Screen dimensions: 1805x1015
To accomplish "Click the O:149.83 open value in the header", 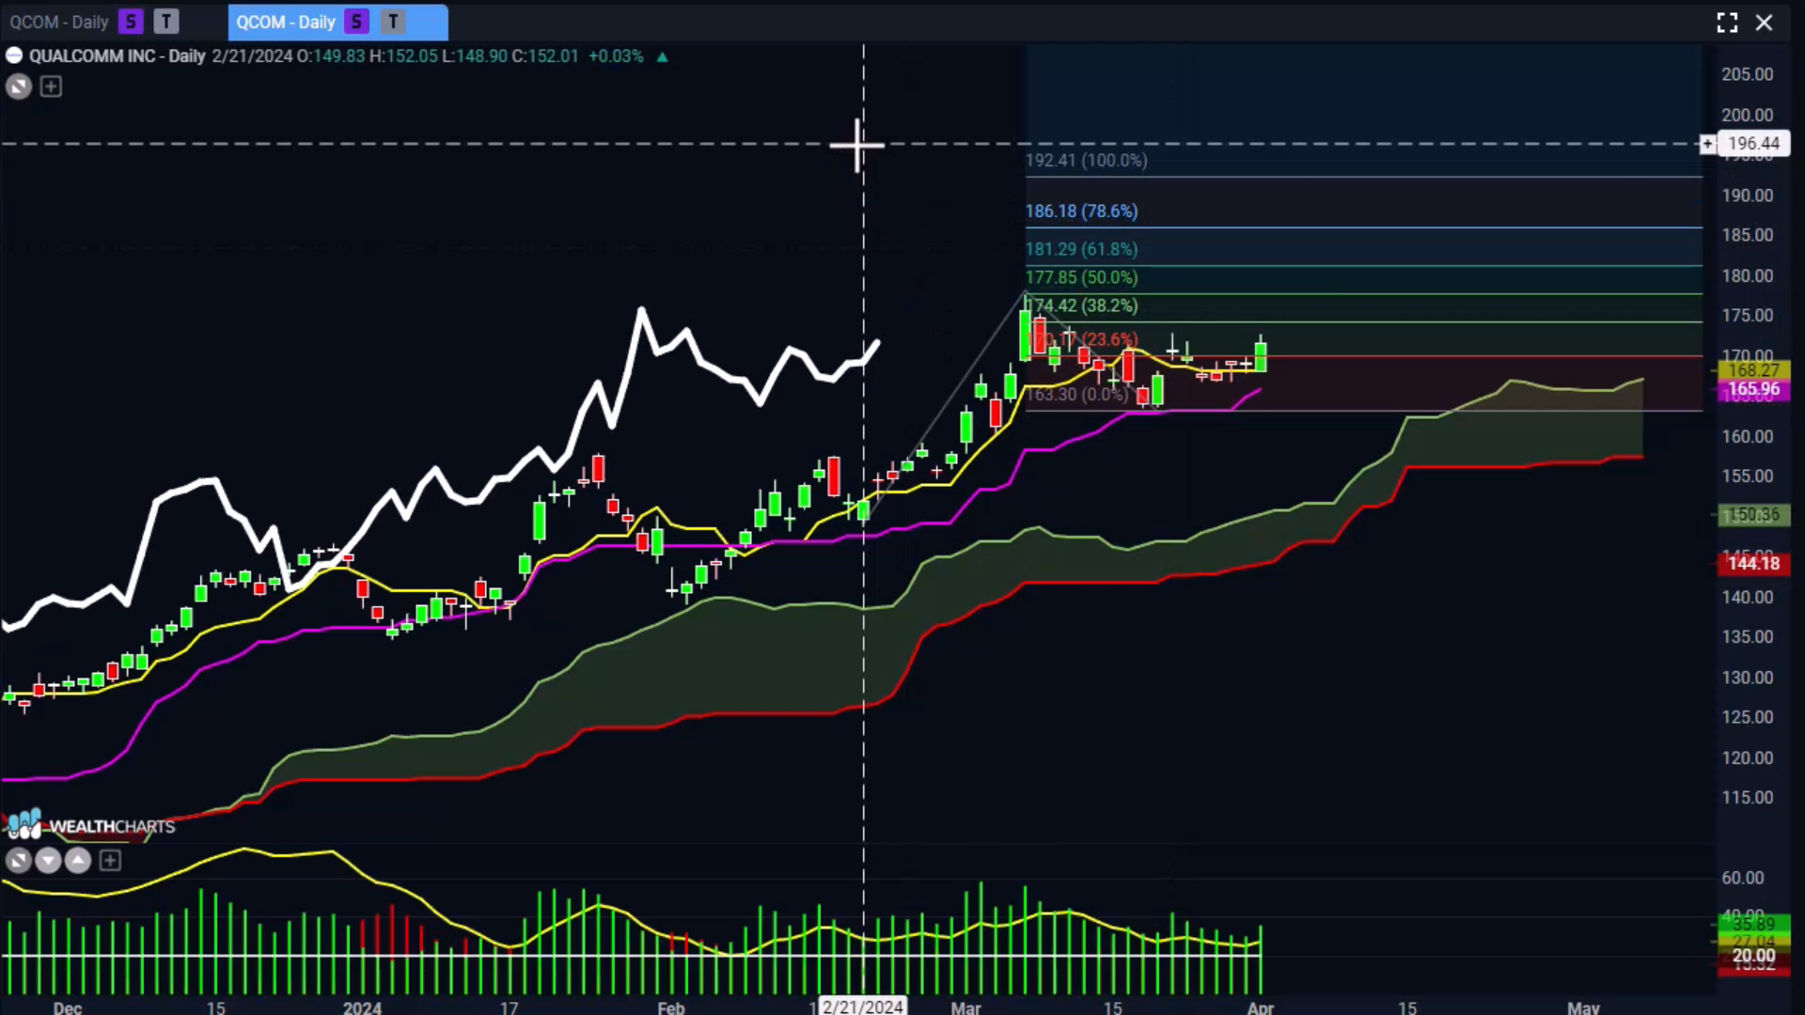I will pos(331,56).
